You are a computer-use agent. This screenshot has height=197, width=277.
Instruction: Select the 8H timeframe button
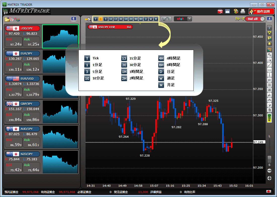[141, 19]
